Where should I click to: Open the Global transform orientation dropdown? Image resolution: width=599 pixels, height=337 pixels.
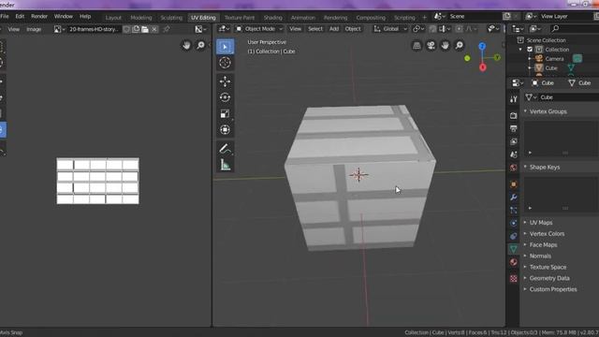point(390,29)
